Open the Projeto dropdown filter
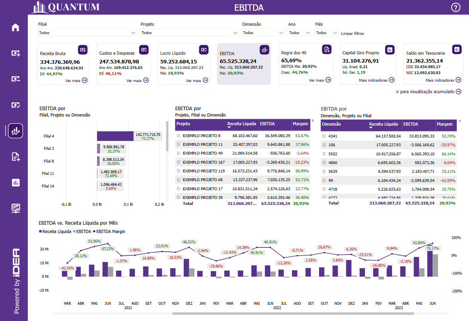Screen dimensions: 469x321 [x=189, y=33]
